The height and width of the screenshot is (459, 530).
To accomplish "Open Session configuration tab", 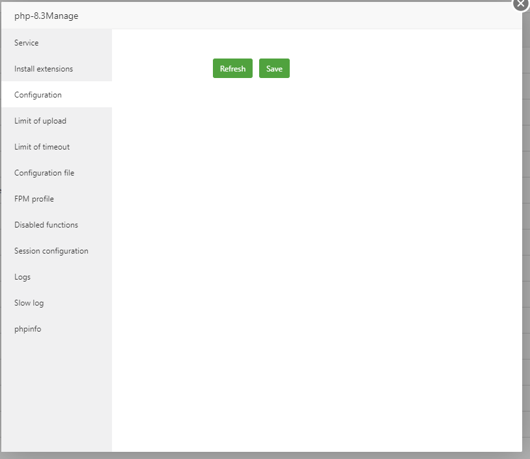I will coord(57,251).
